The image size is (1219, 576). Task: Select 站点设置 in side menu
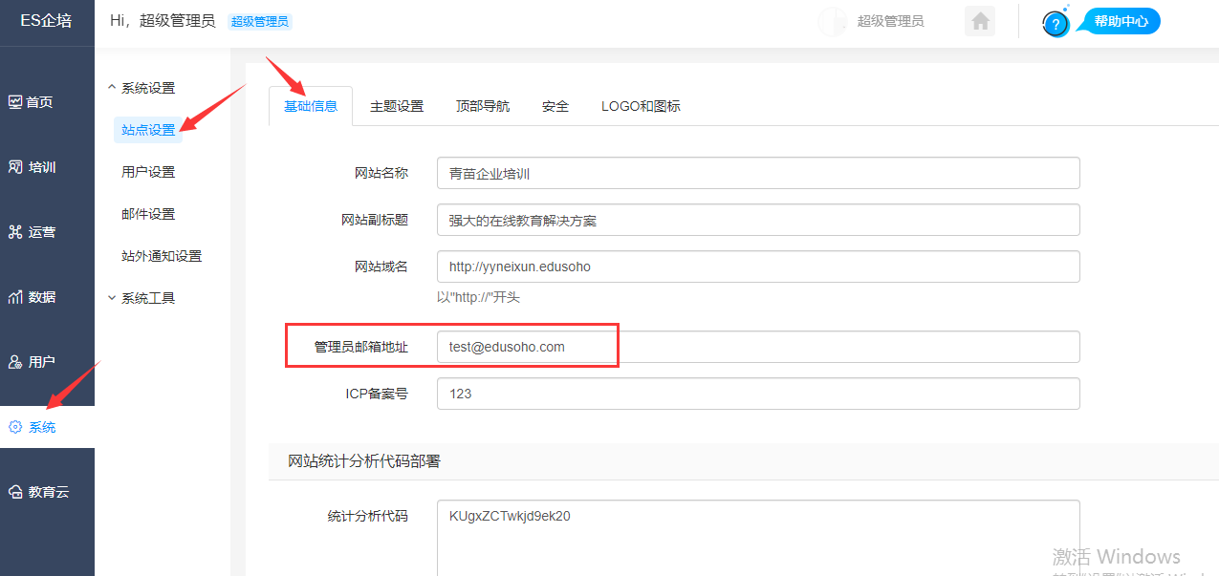148,130
